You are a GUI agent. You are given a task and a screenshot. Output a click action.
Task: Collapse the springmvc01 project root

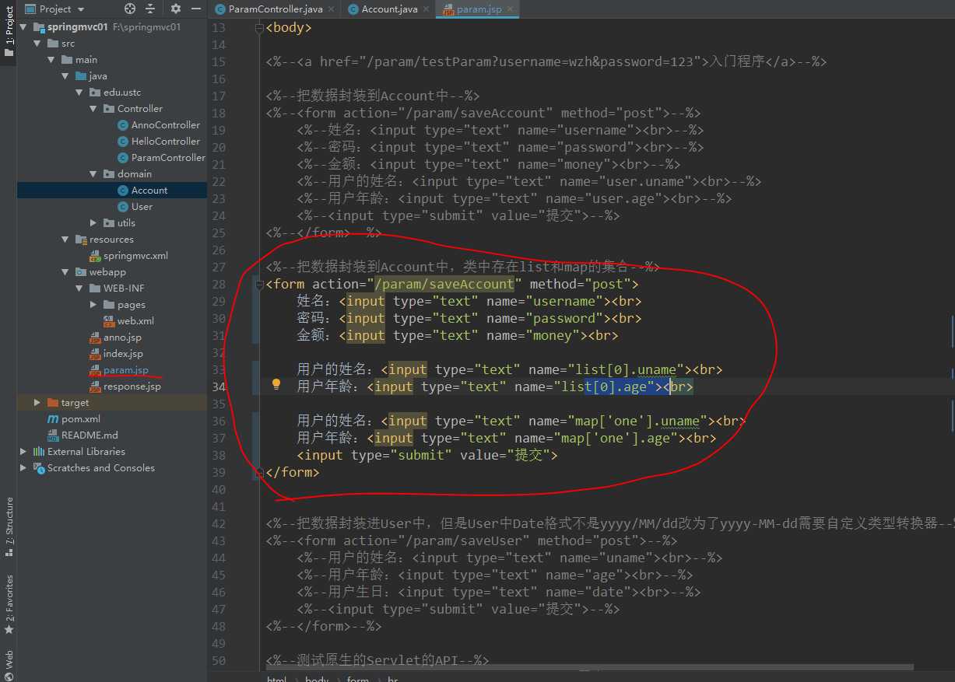[x=23, y=26]
